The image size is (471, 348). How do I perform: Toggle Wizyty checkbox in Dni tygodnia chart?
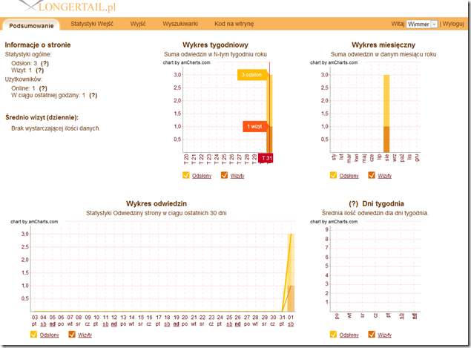point(372,334)
